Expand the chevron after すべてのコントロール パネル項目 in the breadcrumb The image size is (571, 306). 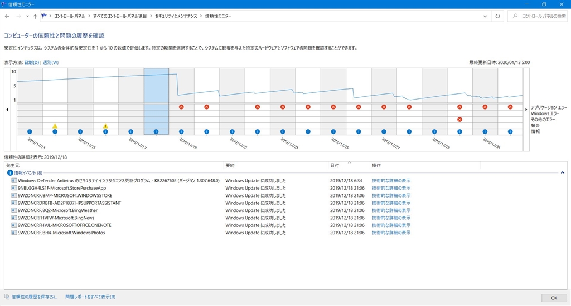click(x=151, y=16)
